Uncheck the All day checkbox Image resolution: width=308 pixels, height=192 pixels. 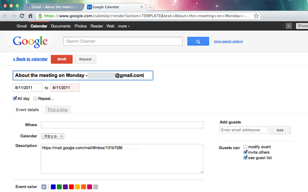click(x=15, y=98)
